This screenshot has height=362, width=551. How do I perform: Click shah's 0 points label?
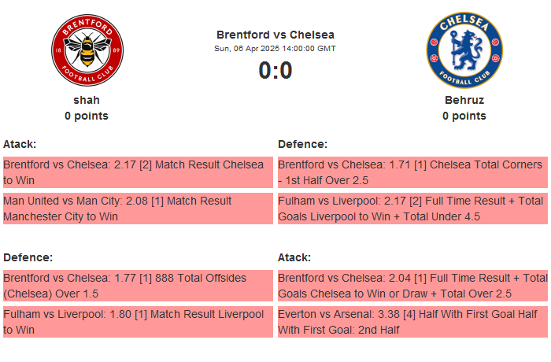(x=87, y=116)
